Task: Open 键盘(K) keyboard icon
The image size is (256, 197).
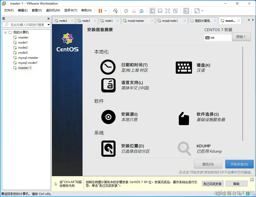Action: coord(184,68)
